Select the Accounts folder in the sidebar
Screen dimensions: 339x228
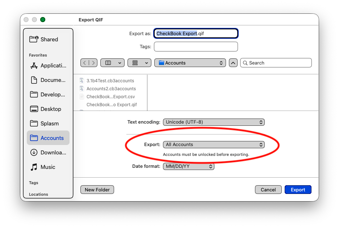(x=48, y=138)
